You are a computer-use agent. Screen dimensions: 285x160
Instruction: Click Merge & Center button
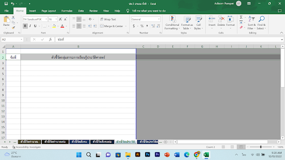point(111,26)
